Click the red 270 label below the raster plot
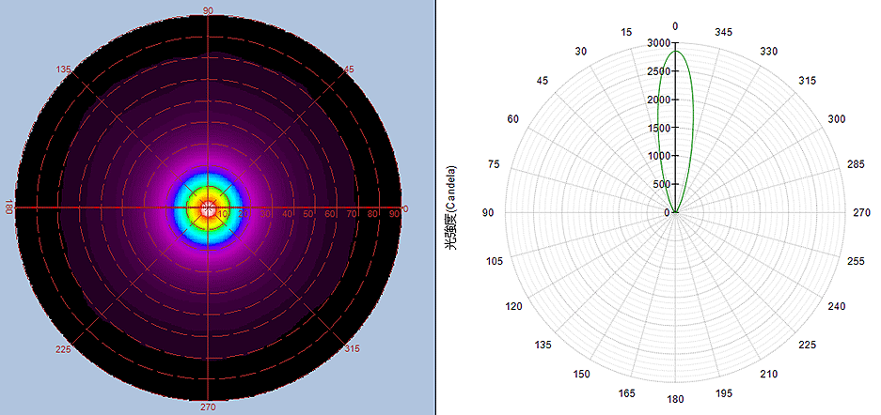 pos(207,407)
